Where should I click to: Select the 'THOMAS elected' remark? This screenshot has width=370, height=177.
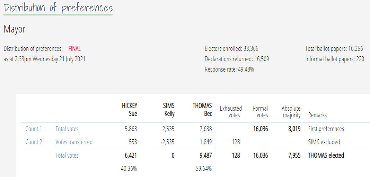pos(326,156)
